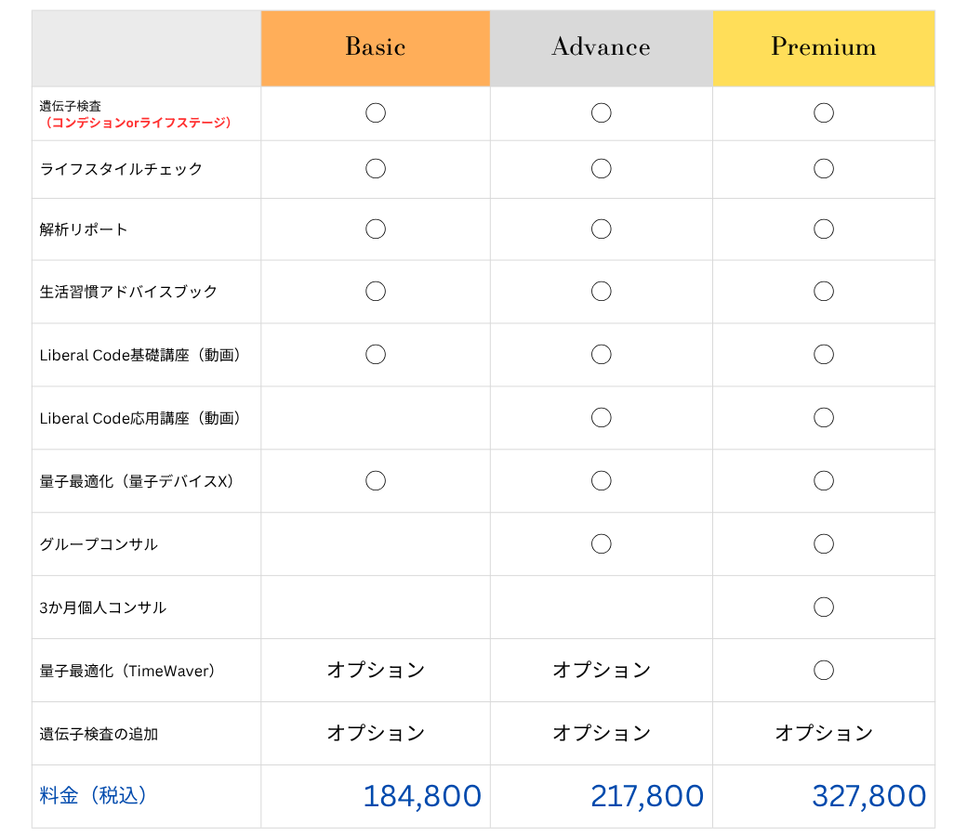The height and width of the screenshot is (836, 967).
Task: Click Basic circle for 量子デバイスX row
Action: click(376, 480)
